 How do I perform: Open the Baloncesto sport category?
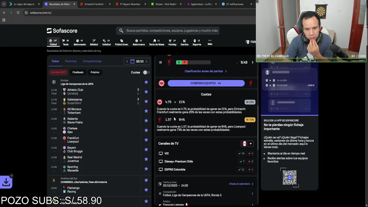tap(80, 42)
